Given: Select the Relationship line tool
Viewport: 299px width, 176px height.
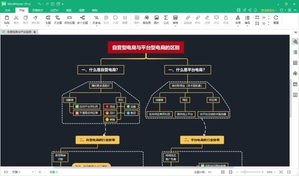Looking at the screenshot, I should tap(96, 20).
